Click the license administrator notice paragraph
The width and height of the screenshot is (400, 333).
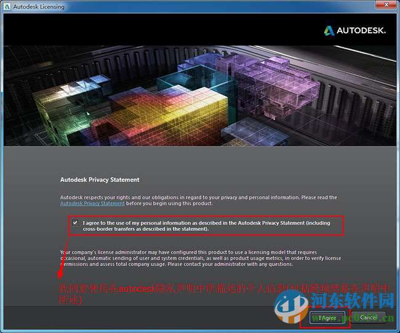[x=201, y=258]
